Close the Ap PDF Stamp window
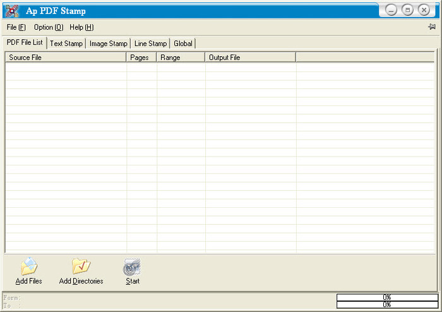Image resolution: width=442 pixels, height=312 pixels. pyautogui.click(x=424, y=10)
